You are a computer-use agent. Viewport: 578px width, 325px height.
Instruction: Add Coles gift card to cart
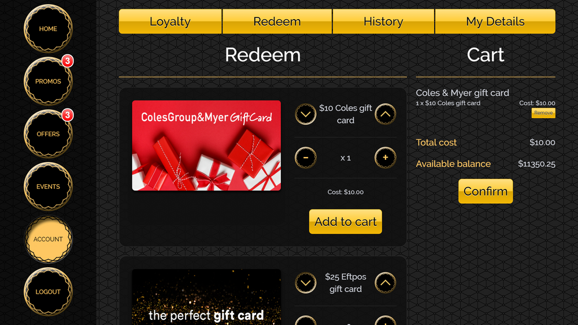pos(346,222)
